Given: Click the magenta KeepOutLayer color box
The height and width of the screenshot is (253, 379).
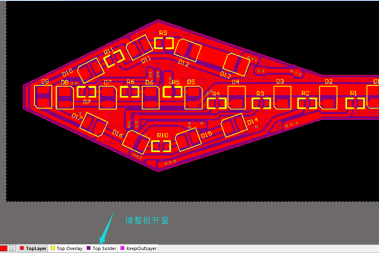Looking at the screenshot, I should 122,249.
